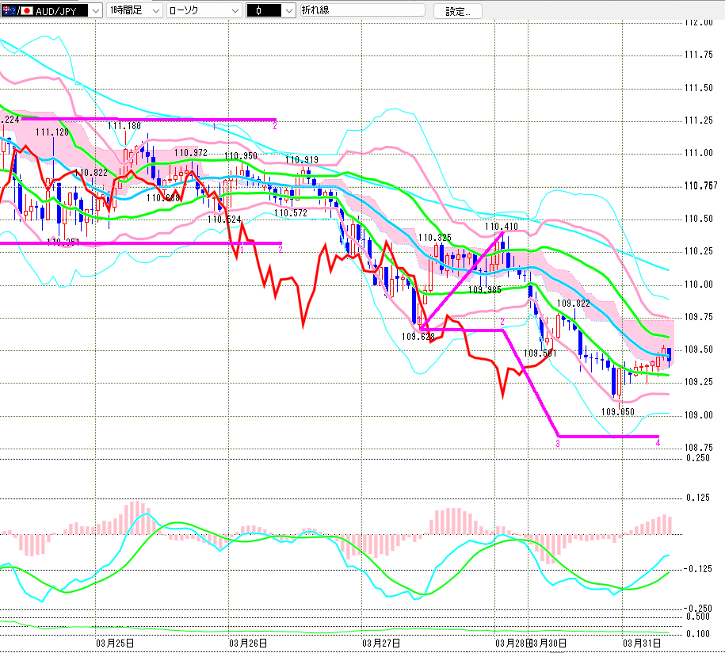Click the 03月25日 date axis label
725x653 pixels.
click(114, 643)
